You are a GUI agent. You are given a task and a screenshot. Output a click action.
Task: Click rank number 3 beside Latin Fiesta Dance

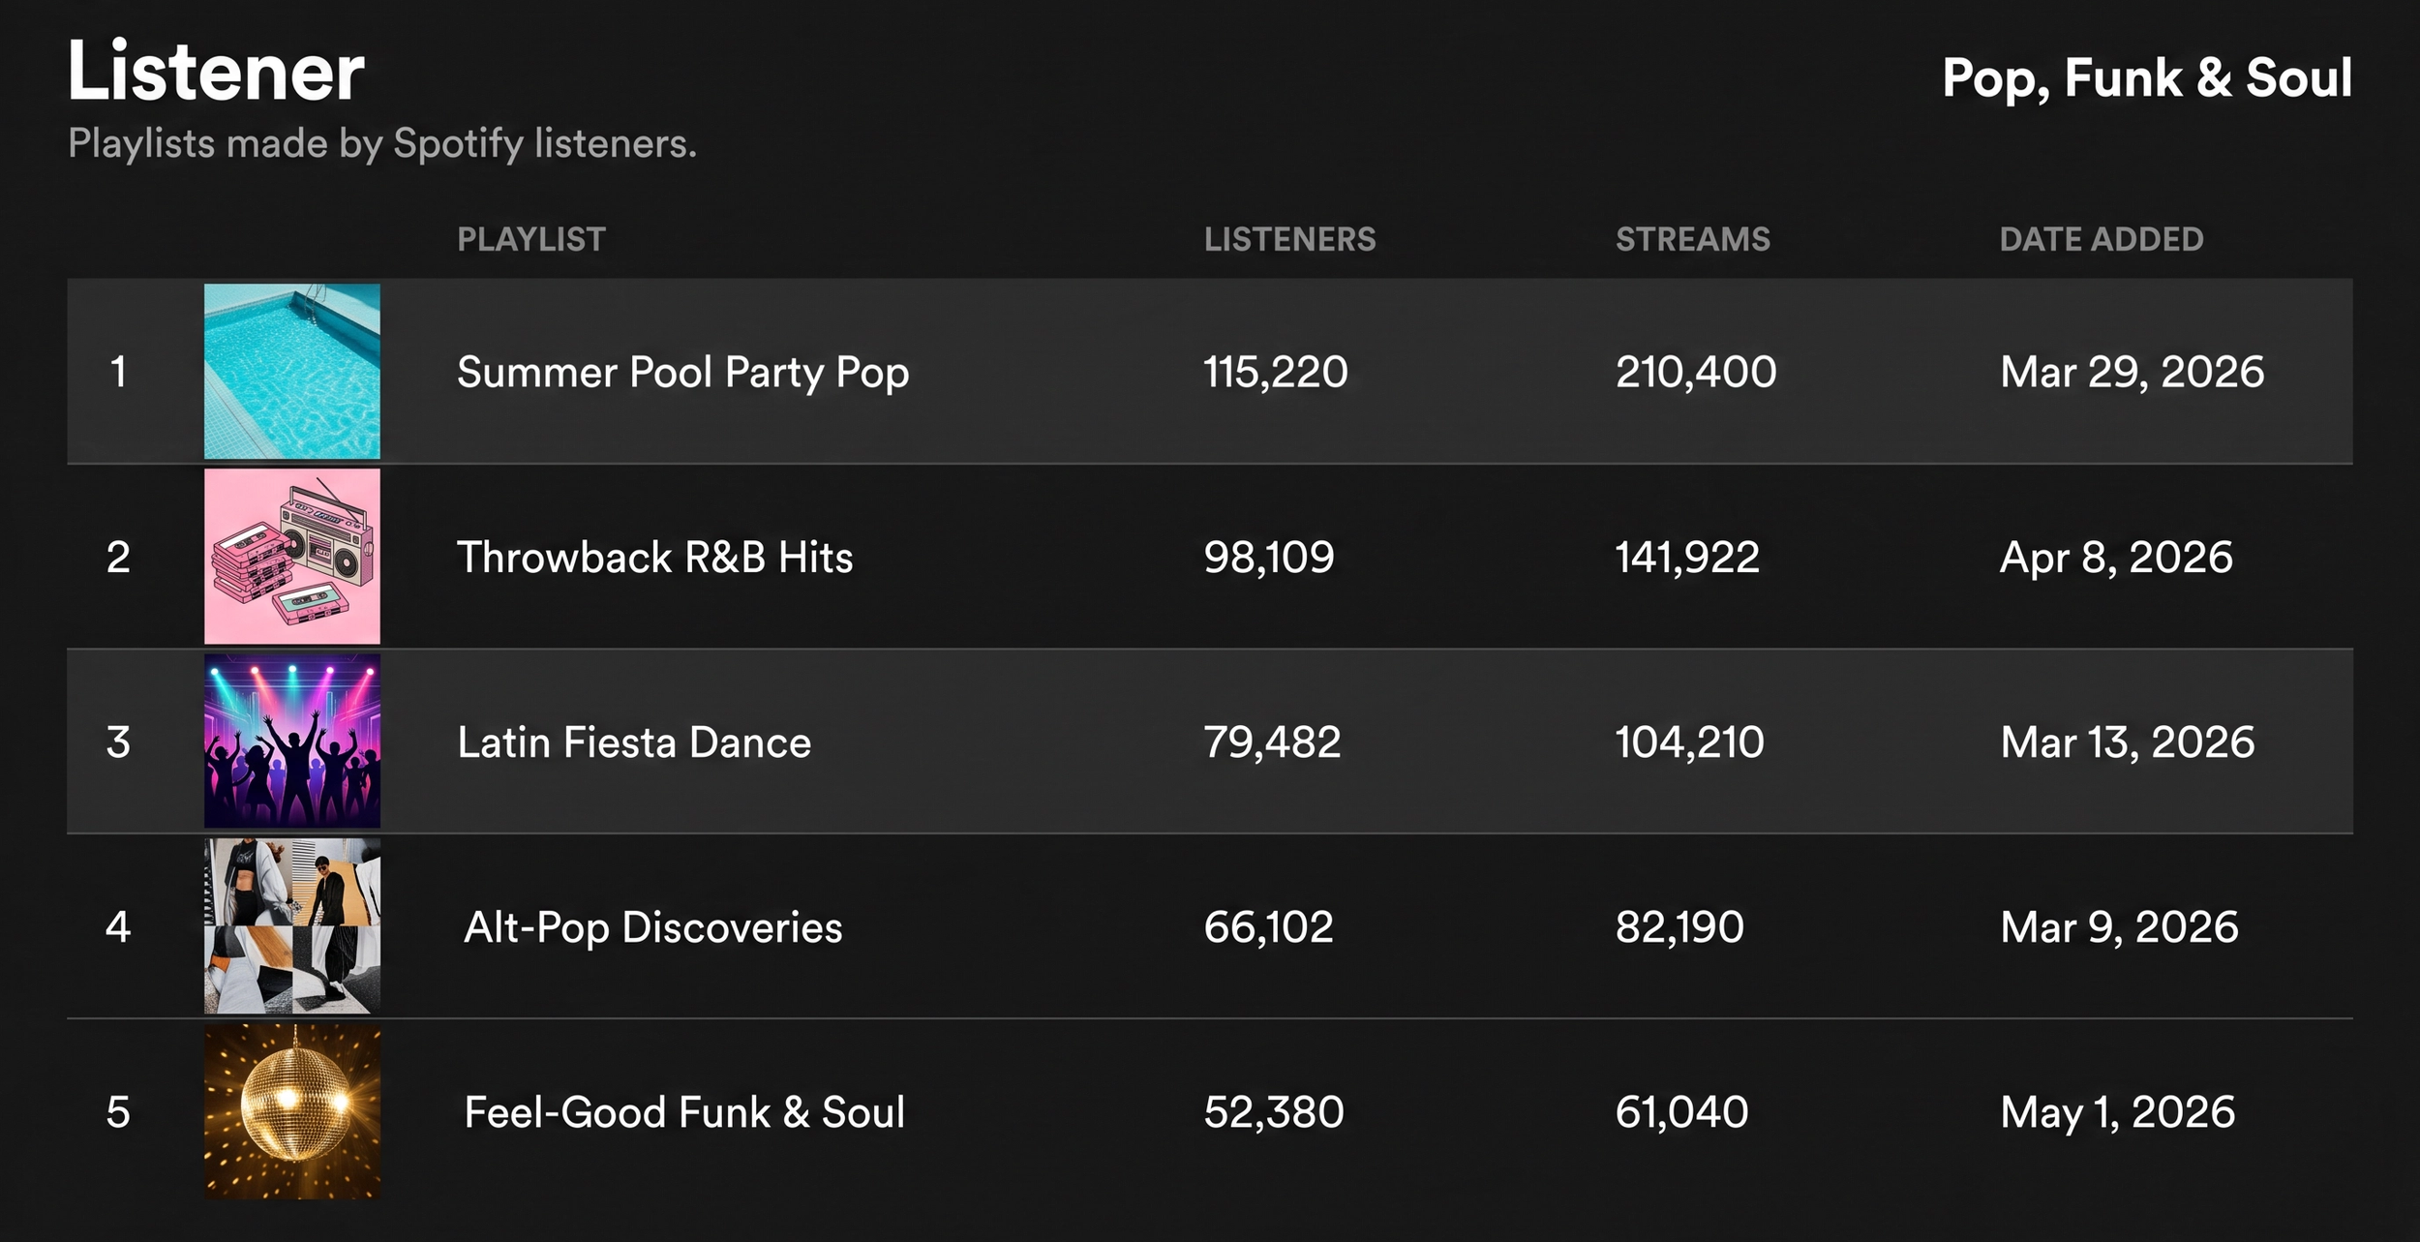click(118, 742)
